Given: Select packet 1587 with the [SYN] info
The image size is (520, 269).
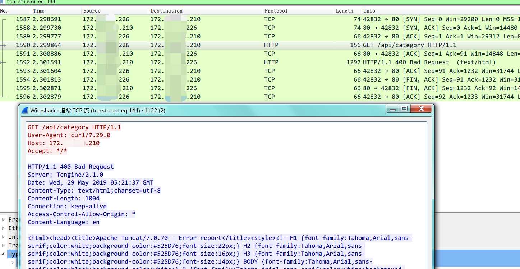Looking at the screenshot, I should (x=260, y=19).
